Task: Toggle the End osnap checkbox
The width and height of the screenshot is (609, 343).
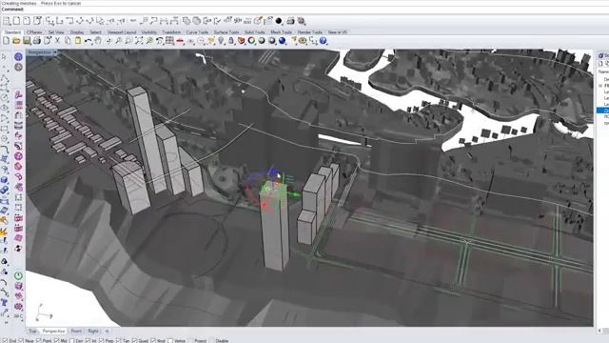Action: coord(5,341)
